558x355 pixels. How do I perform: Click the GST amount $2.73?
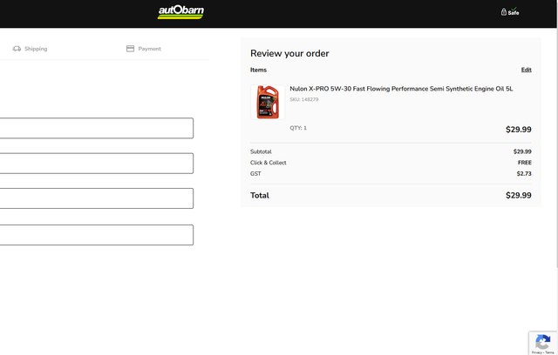pos(524,174)
